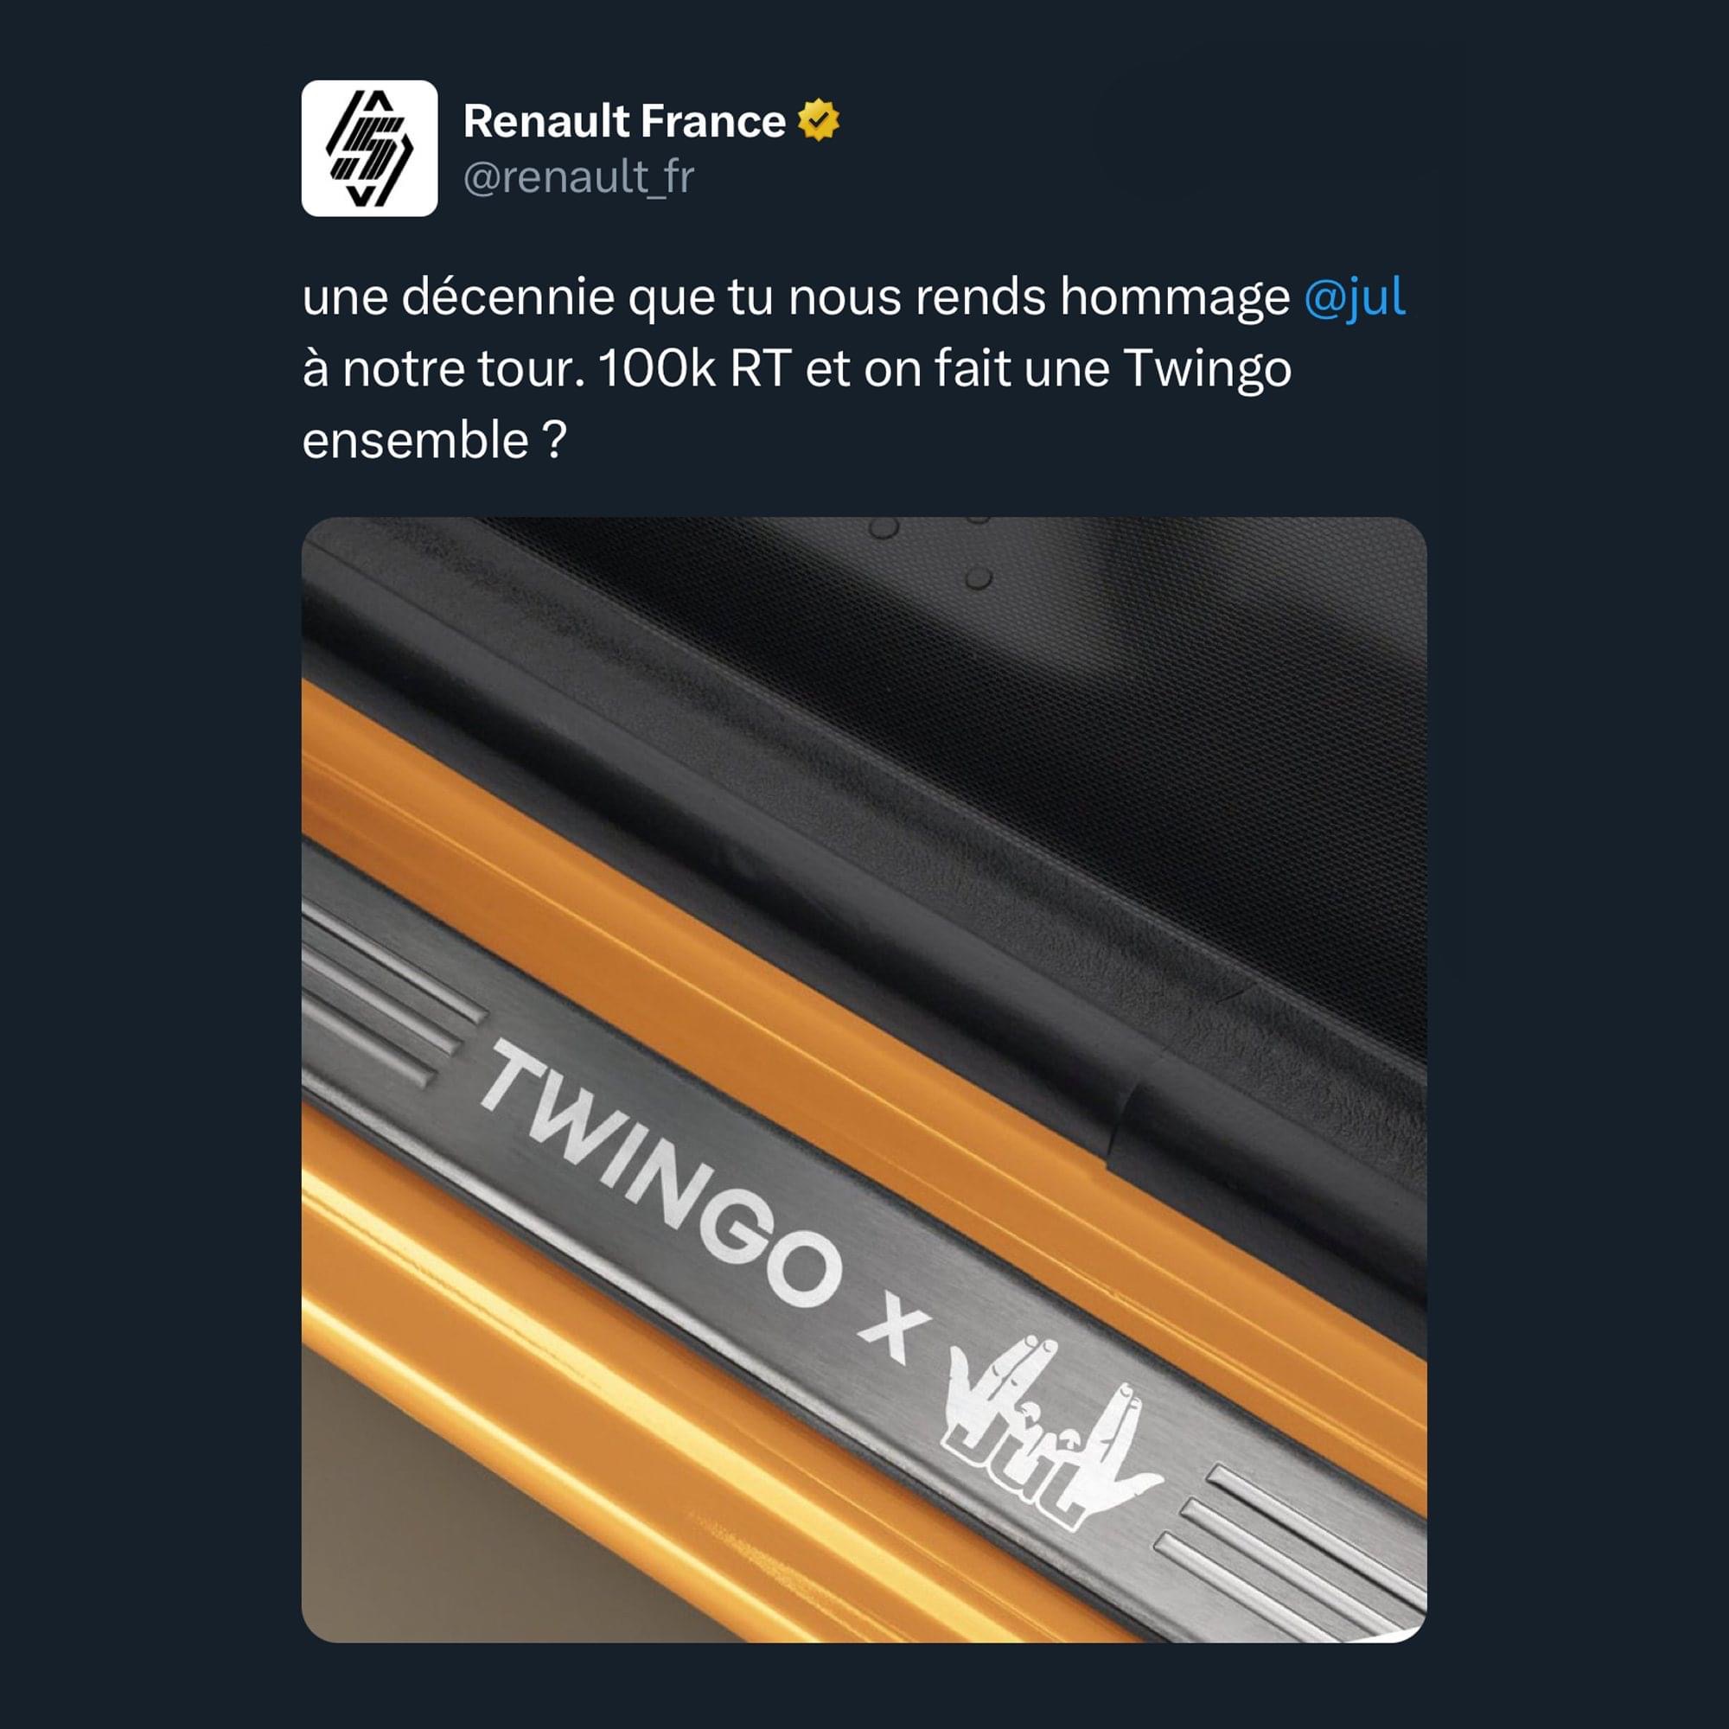1729x1729 pixels.
Task: Visit the @renault_fr handle
Action: click(x=578, y=177)
